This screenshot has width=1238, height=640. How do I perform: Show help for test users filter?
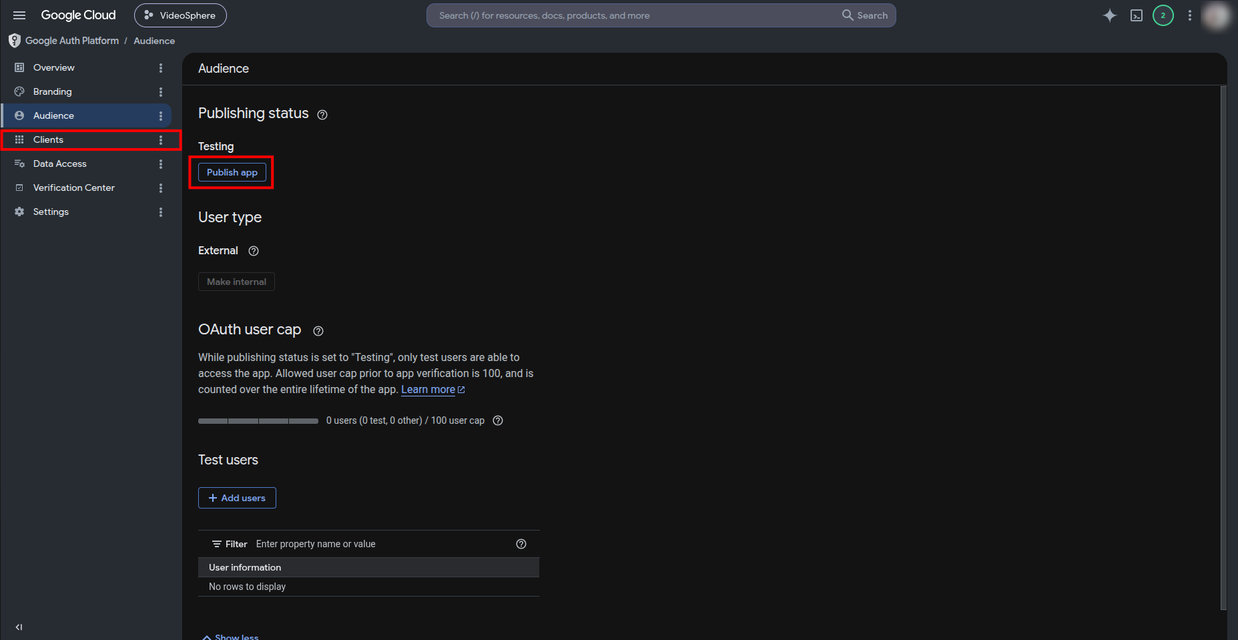point(521,544)
